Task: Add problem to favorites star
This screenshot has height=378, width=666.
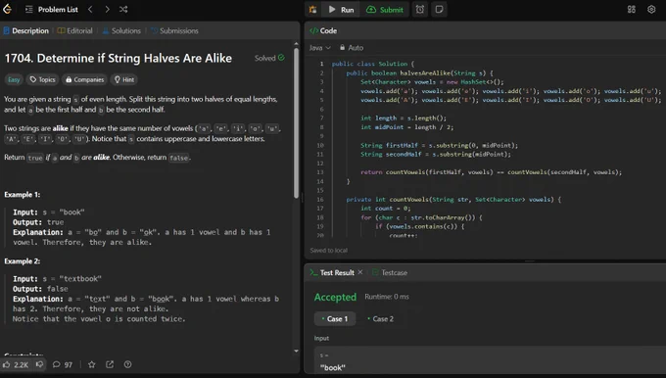Action: point(91,364)
